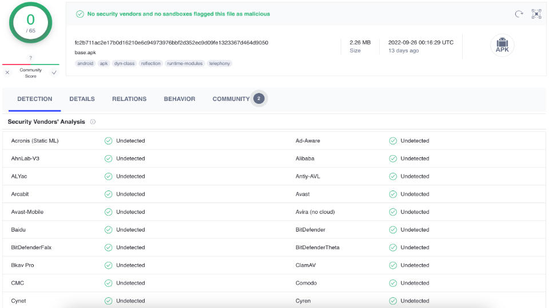The image size is (549, 308).
Task: Click Avira (no cloud) undetected check icon
Action: [393, 212]
